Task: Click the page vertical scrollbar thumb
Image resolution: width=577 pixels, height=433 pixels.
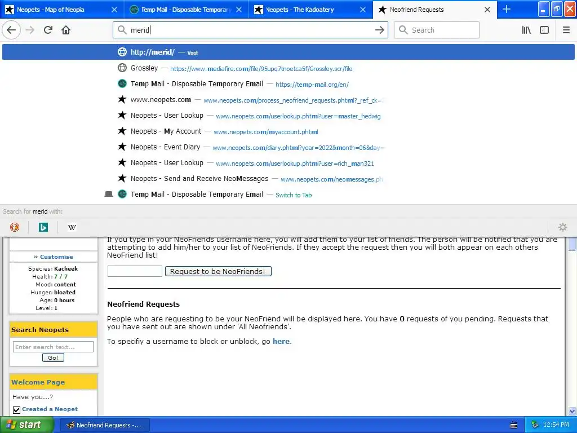Action: click(x=572, y=244)
